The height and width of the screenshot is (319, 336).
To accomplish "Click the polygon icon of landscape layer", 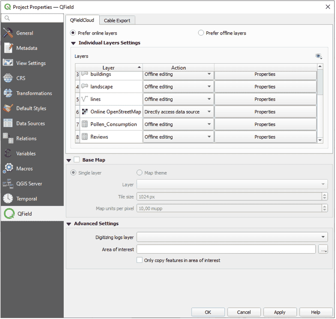I will [x=84, y=87].
